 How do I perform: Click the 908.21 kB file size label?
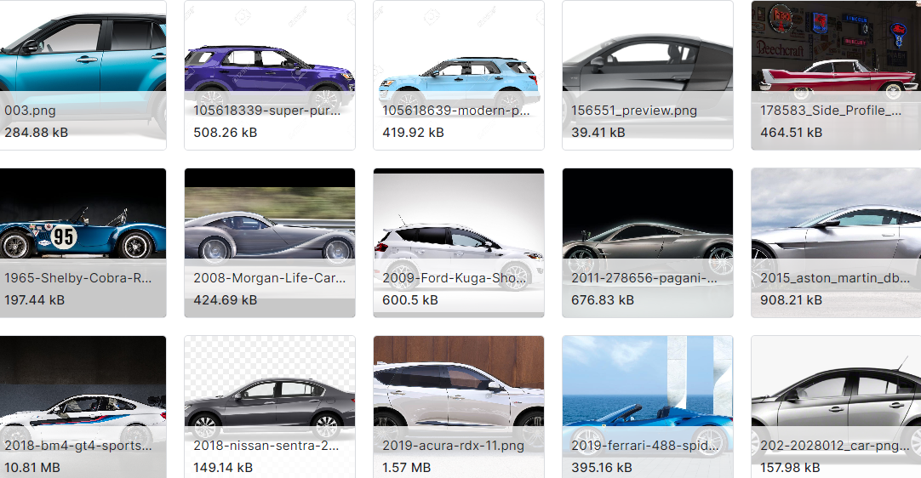[791, 299]
